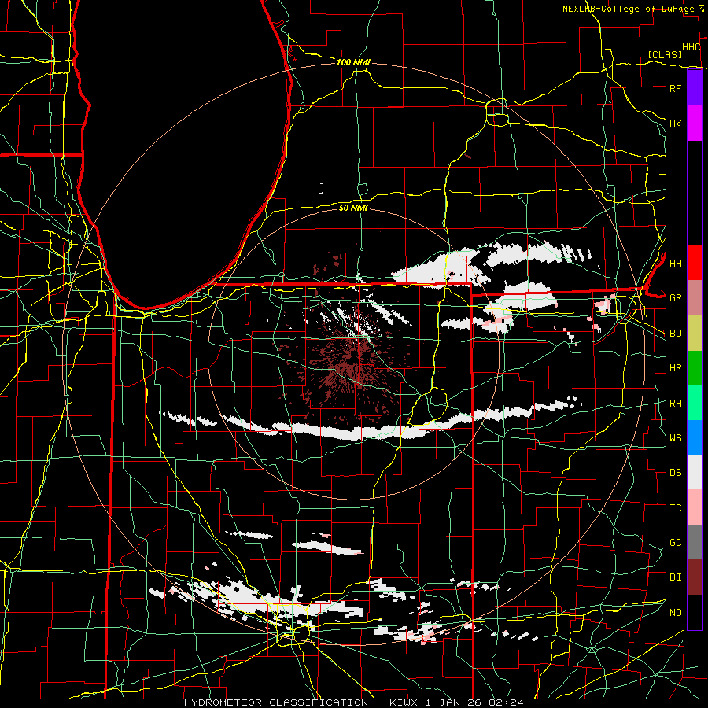Pick the mint green RA legend swatch
This screenshot has width=708, height=708.
[695, 403]
